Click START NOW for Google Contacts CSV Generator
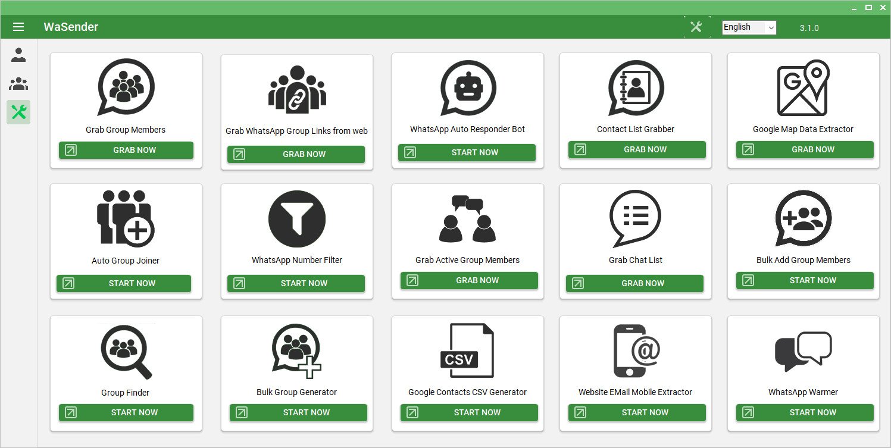Screen dimensions: 891x448 (469, 412)
